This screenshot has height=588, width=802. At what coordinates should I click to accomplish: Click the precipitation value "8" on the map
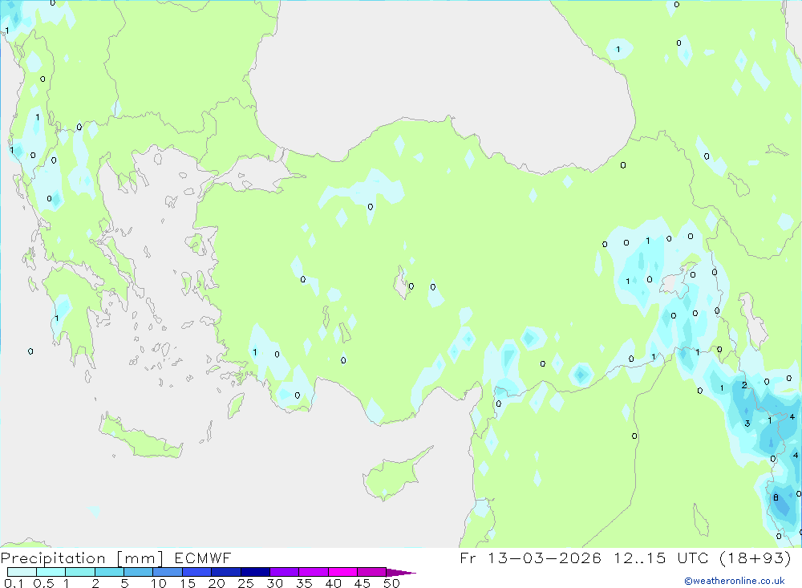click(776, 497)
